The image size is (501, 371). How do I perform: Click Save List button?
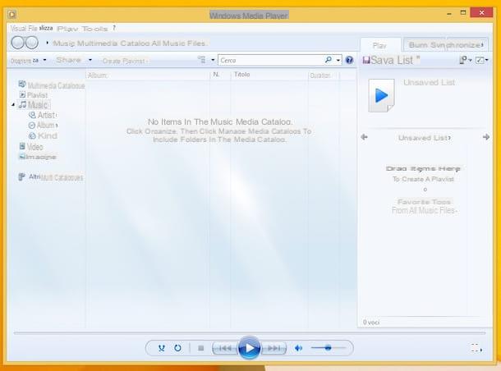pyautogui.click(x=392, y=60)
